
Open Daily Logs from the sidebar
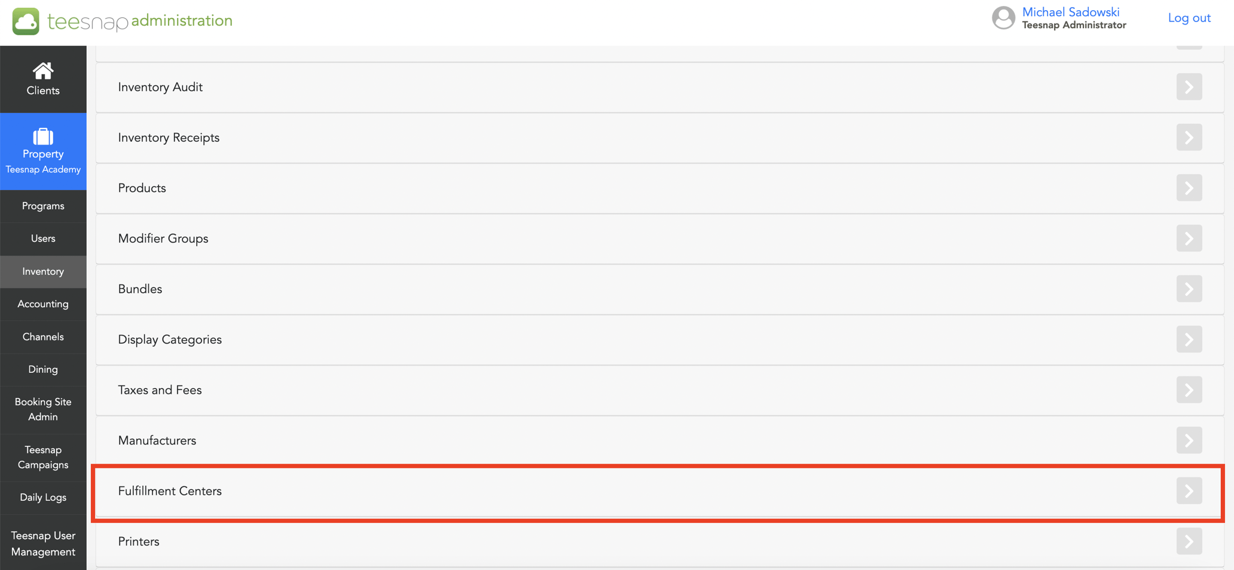43,497
